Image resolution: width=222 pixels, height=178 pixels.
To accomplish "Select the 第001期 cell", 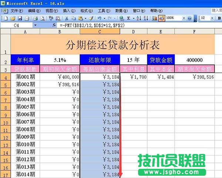I will 25,77.
